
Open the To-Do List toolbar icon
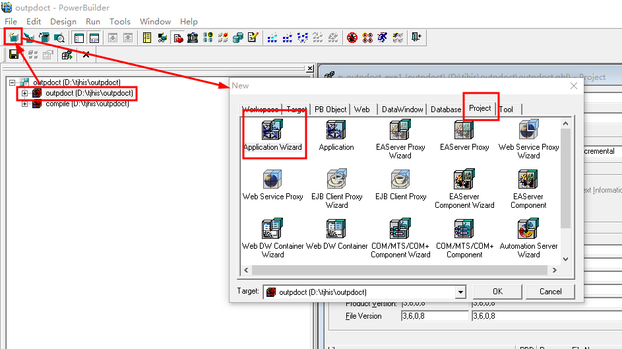147,38
